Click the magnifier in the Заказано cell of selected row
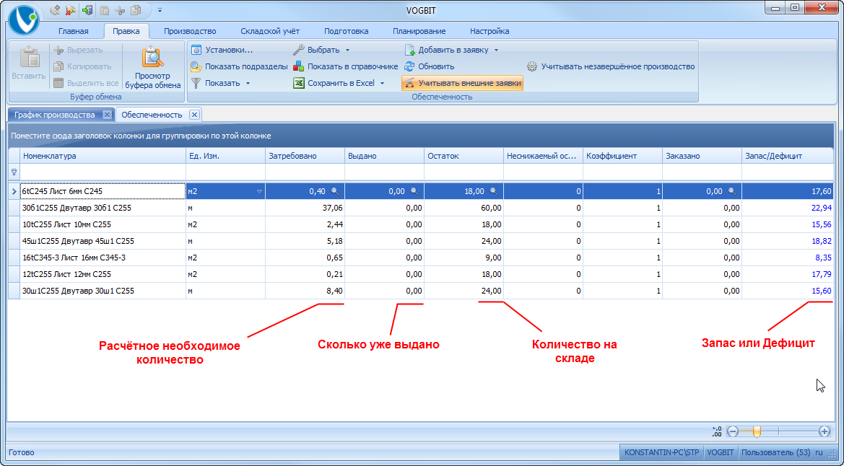This screenshot has width=844, height=466. [x=732, y=191]
